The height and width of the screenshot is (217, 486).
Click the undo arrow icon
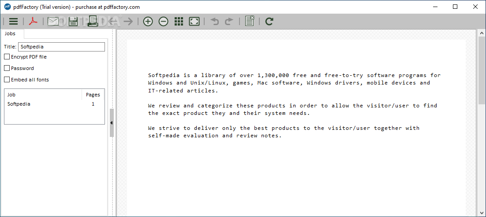coord(214,22)
